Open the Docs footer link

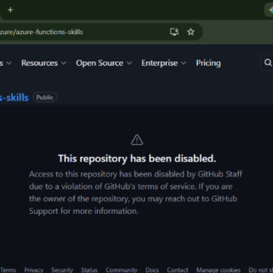tap(152, 270)
